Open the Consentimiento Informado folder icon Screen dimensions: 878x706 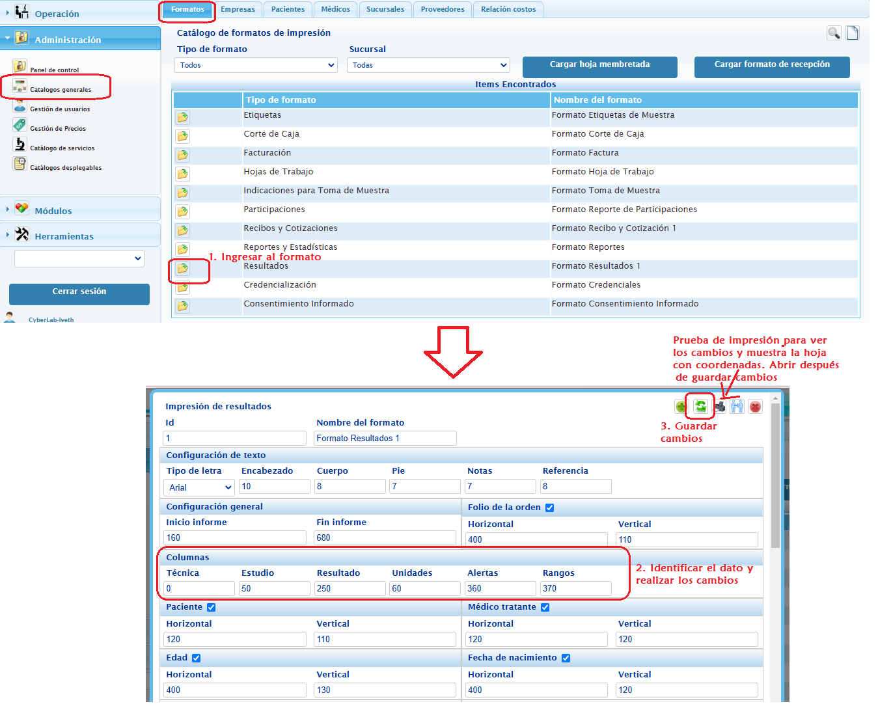tap(183, 306)
